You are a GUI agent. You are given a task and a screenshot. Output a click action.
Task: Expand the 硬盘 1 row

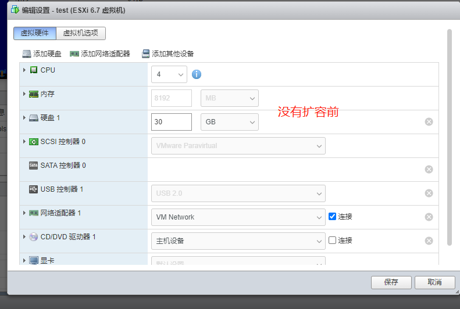(x=24, y=118)
